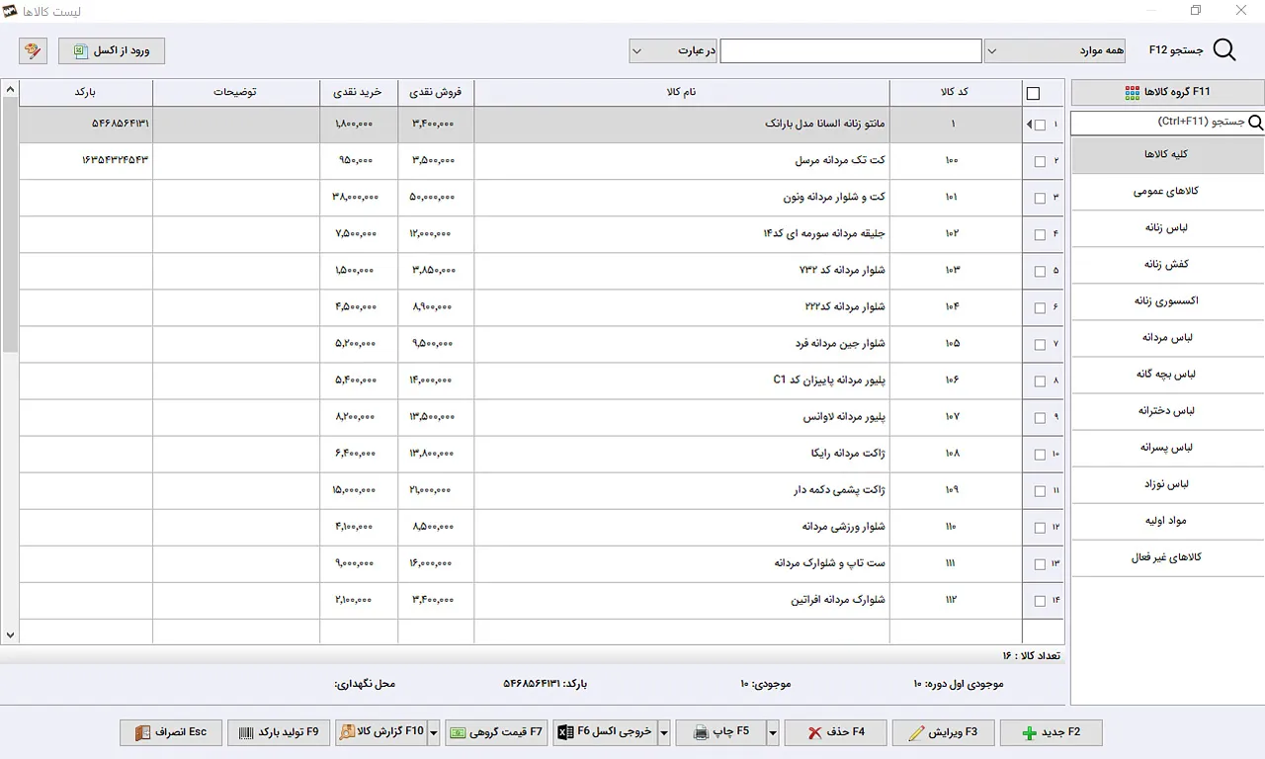Select لباس مردانه group

tap(1167, 338)
